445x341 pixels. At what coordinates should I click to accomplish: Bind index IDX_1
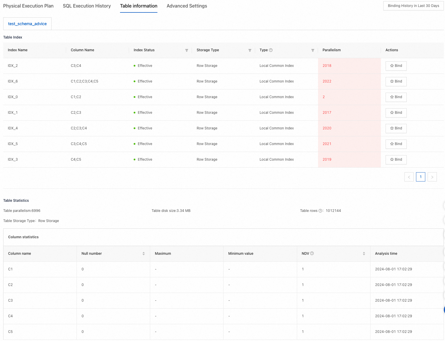tap(396, 113)
